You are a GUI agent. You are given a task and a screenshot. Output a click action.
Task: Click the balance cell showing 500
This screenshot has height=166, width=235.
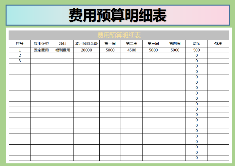[196, 50]
